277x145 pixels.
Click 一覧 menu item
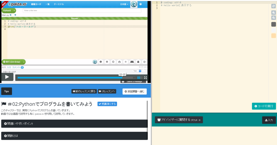click(48, 4)
